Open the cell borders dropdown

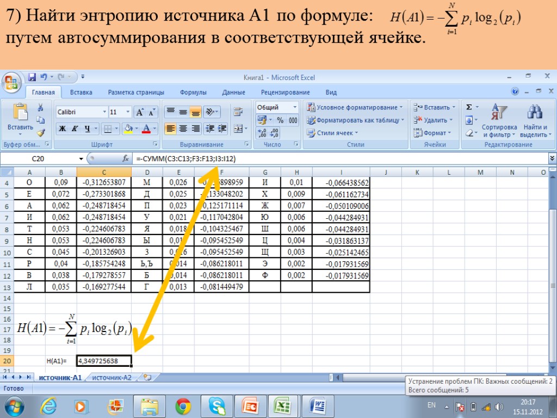point(116,128)
